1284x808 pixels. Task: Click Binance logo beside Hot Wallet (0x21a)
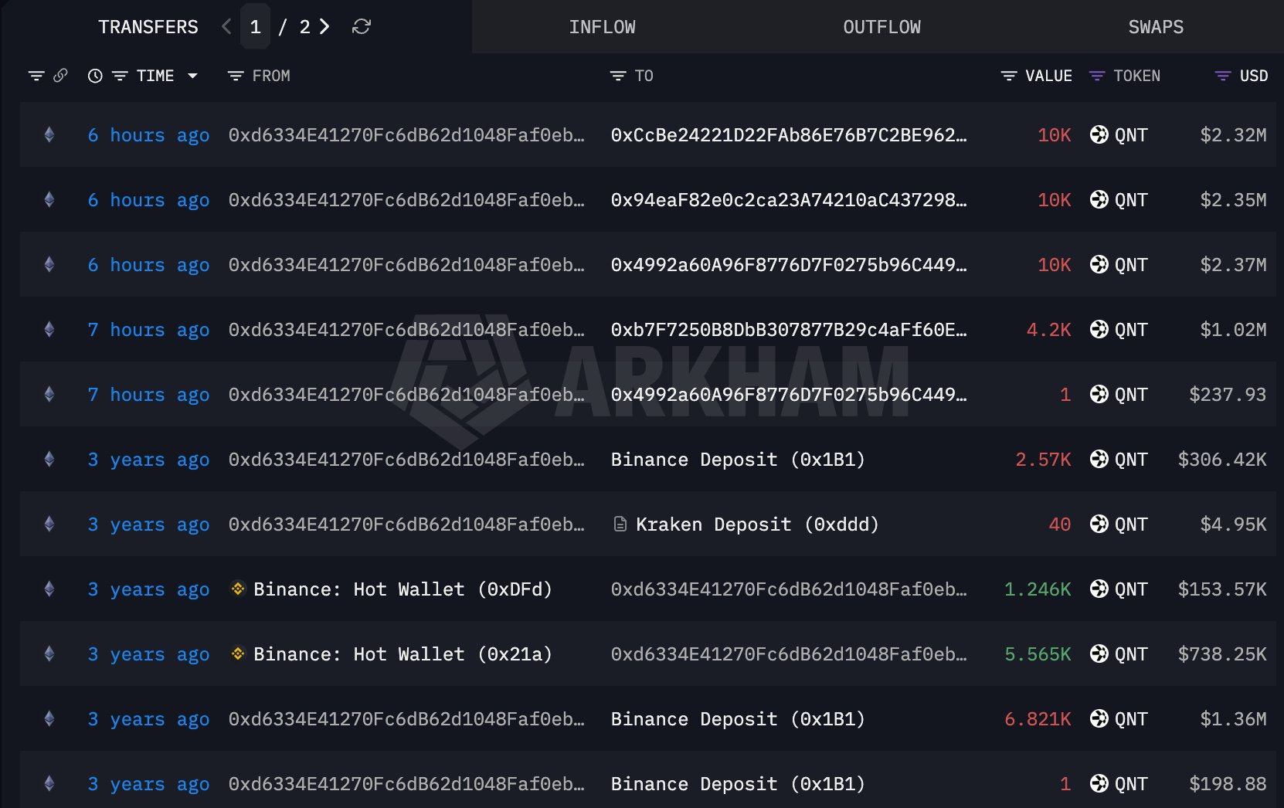pyautogui.click(x=238, y=654)
